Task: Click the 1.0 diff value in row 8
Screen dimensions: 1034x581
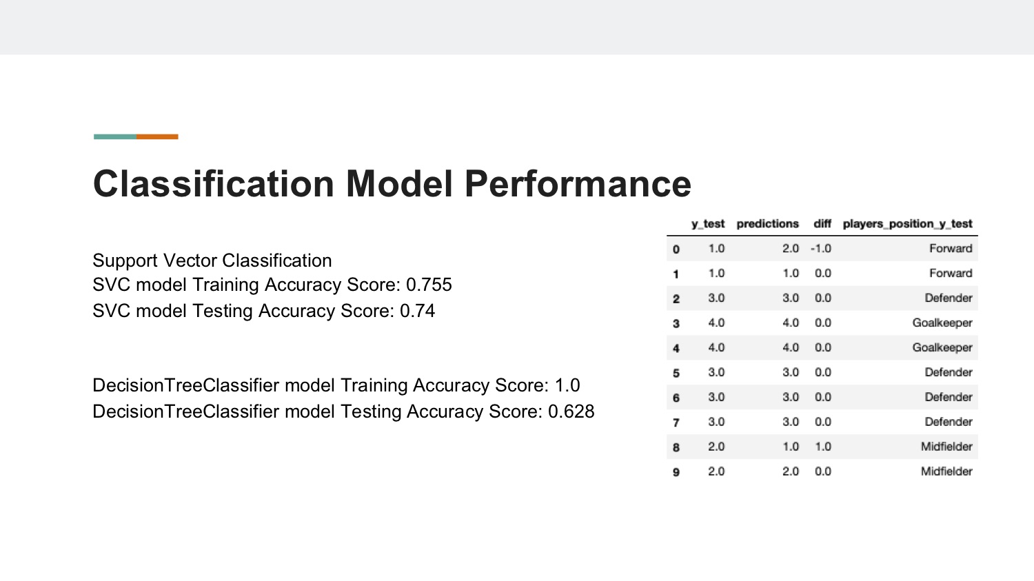Action: pyautogui.click(x=823, y=447)
